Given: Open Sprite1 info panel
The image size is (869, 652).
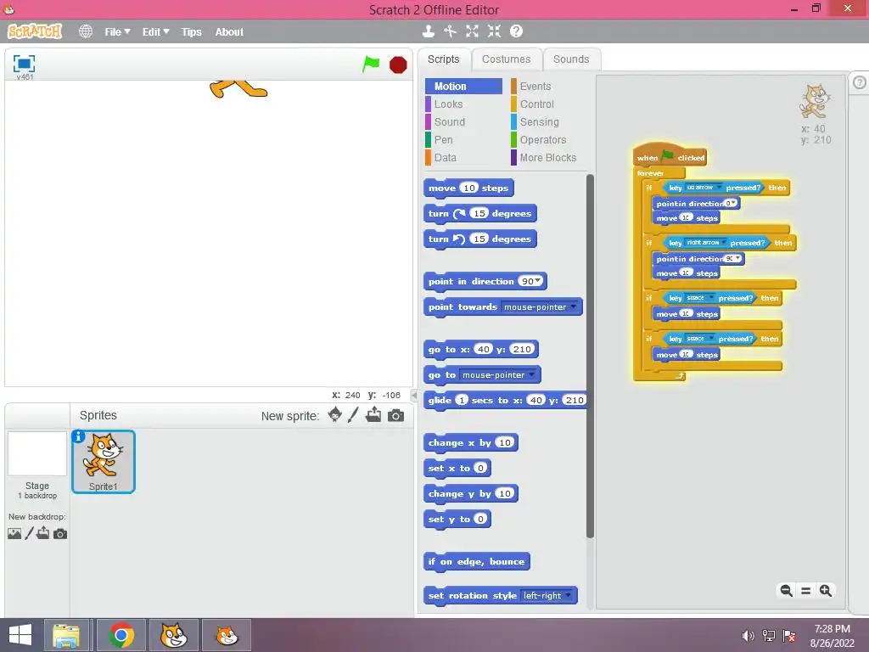Looking at the screenshot, I should 79,437.
